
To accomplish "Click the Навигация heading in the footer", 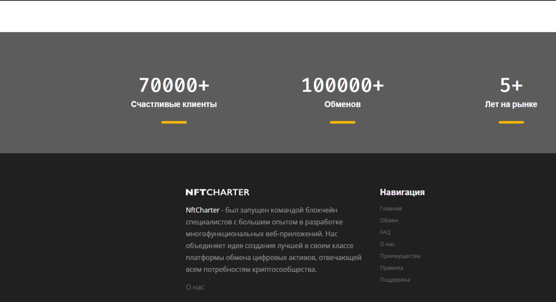I will (402, 192).
